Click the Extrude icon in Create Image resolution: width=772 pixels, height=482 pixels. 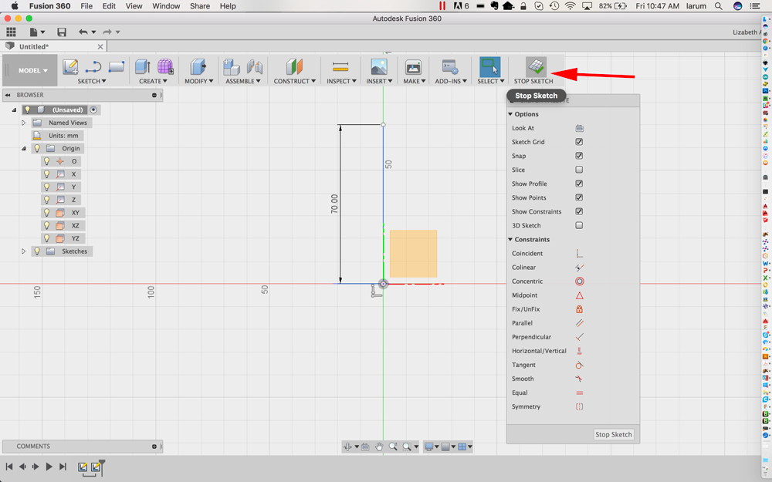pyautogui.click(x=142, y=66)
